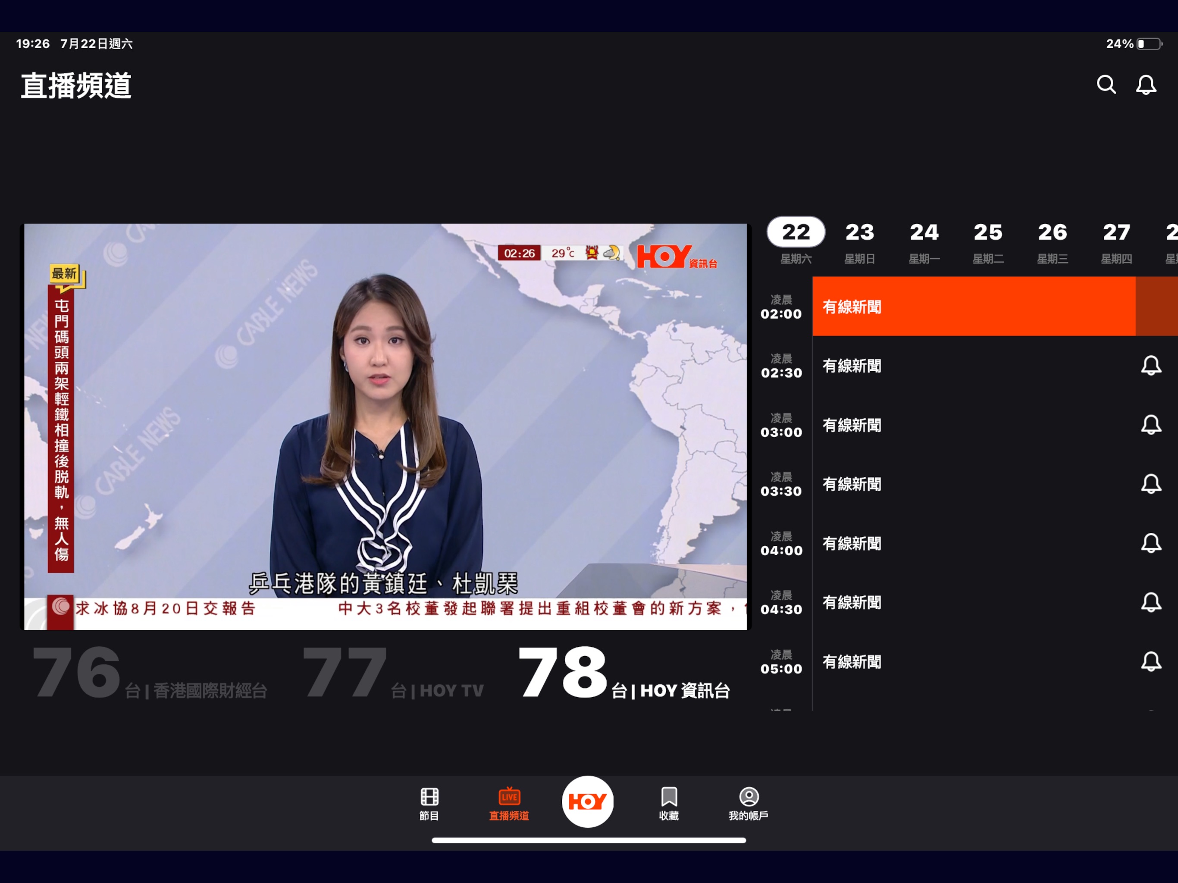1178x883 pixels.
Task: Set reminder bell for 03:30 program
Action: click(x=1151, y=484)
